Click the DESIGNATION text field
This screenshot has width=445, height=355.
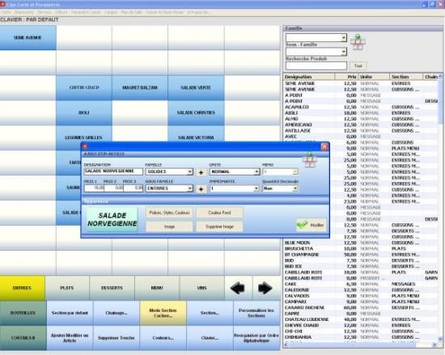(113, 171)
